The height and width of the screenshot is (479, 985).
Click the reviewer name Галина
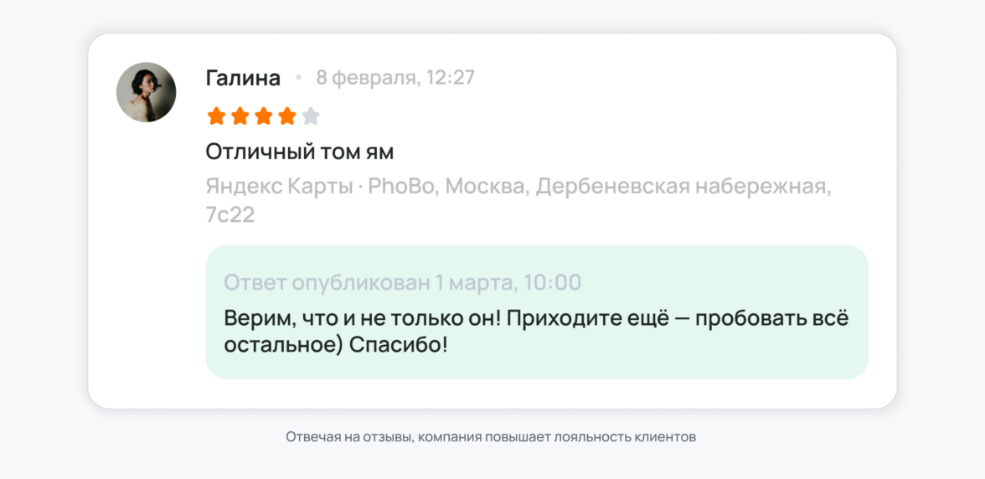tap(243, 79)
